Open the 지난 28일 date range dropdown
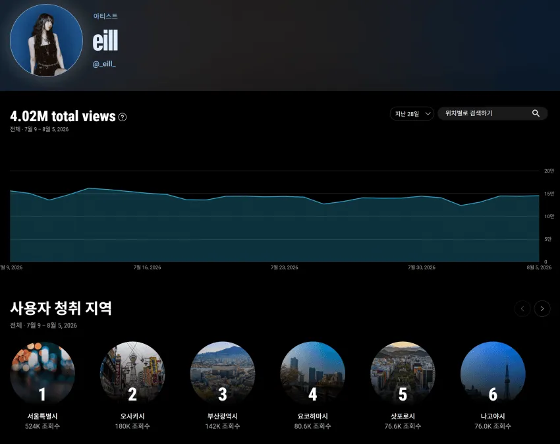The width and height of the screenshot is (560, 444). 412,113
